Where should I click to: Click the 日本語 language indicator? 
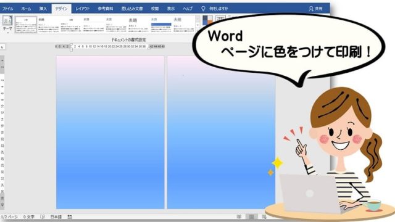click(x=56, y=216)
